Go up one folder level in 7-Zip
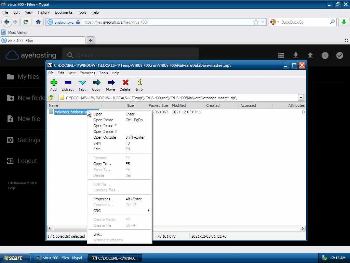This screenshot has width=350, height=263. click(x=51, y=98)
